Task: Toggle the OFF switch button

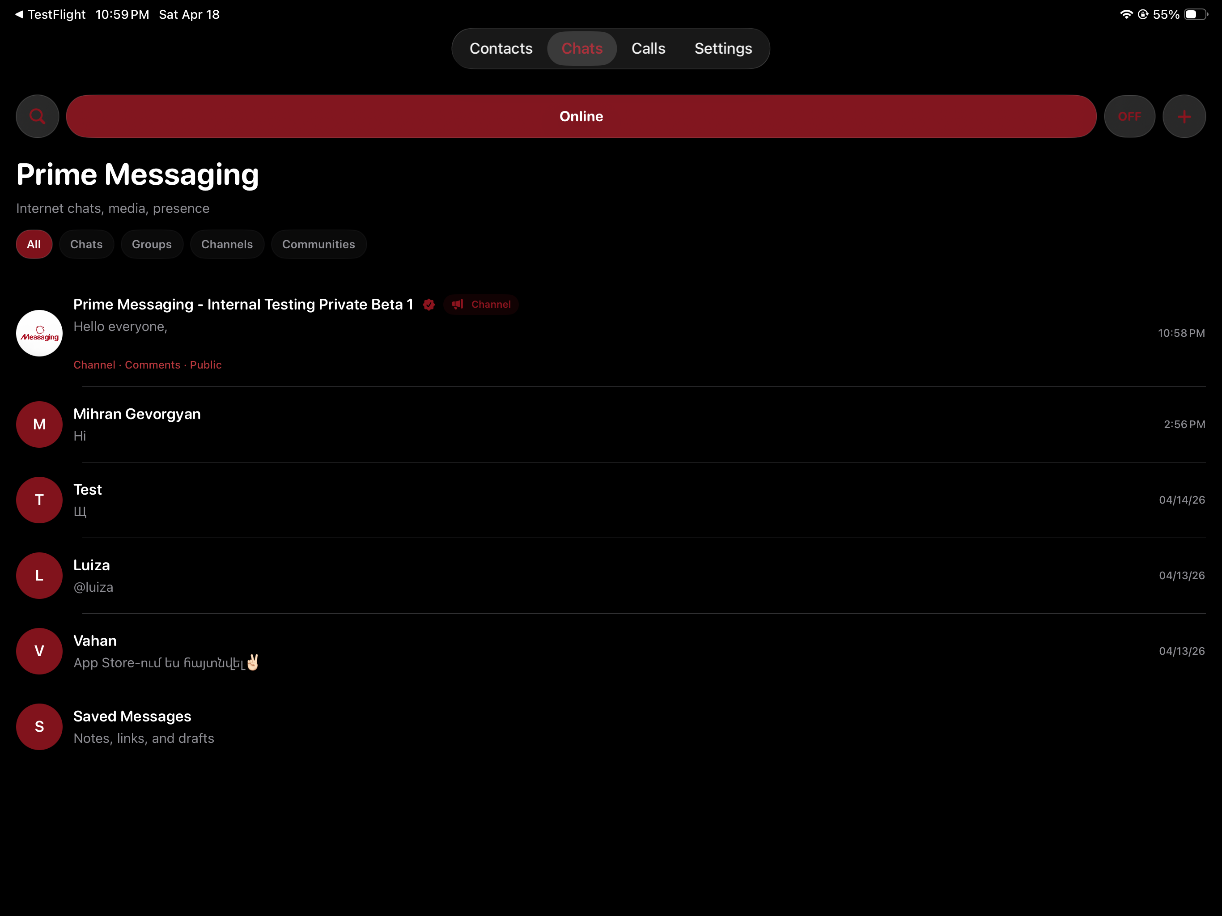Action: [x=1129, y=117]
